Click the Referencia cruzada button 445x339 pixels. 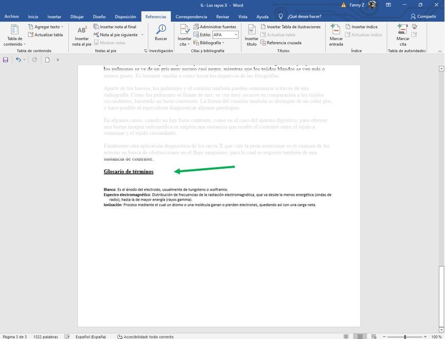(281, 43)
